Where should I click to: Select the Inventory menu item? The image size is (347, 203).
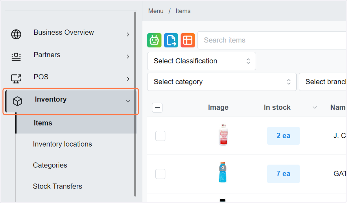[x=71, y=101]
